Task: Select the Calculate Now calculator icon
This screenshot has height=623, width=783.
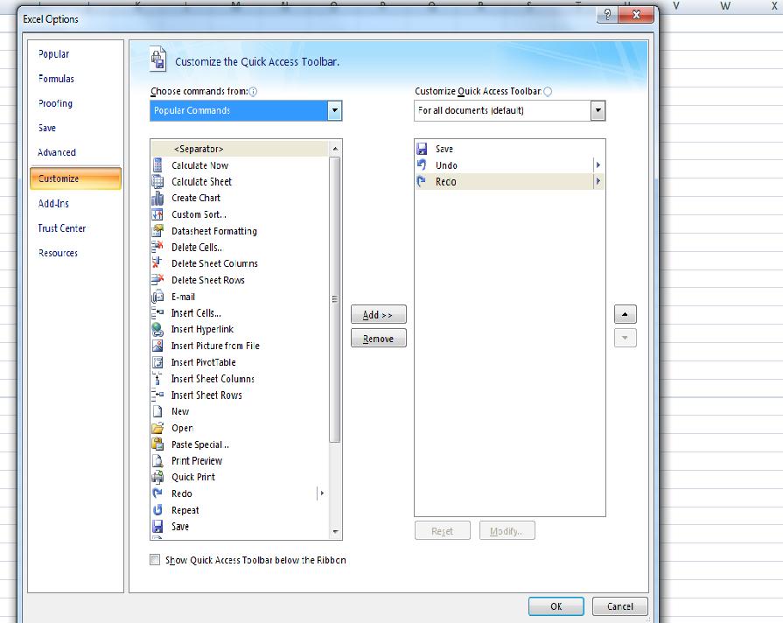Action: 157,164
